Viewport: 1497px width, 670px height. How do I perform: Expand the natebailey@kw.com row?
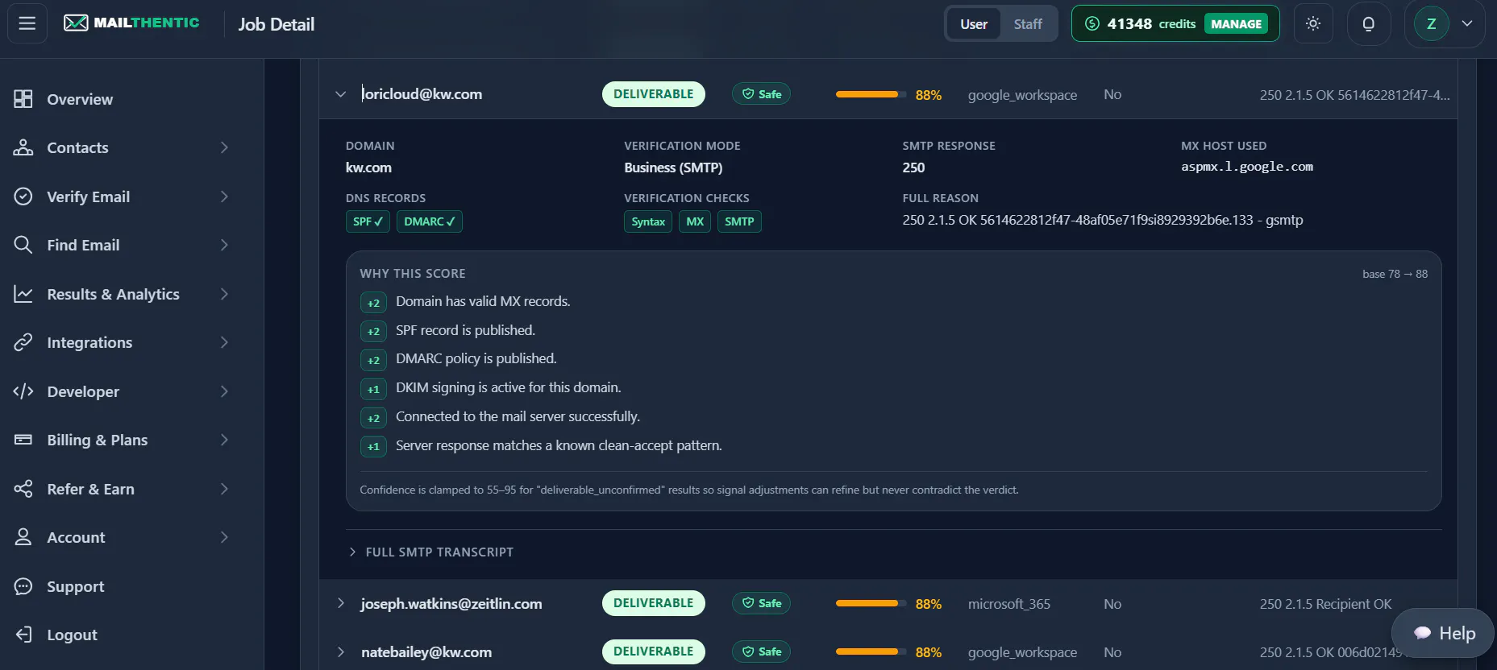click(x=341, y=651)
